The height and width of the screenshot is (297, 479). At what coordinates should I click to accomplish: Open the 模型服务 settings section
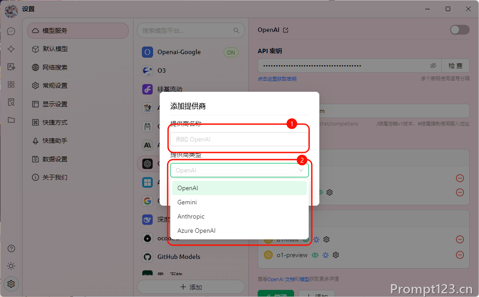pyautogui.click(x=78, y=31)
